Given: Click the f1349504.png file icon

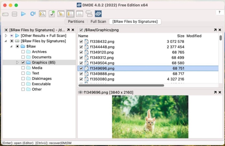Looking at the screenshot, I should click(86, 63).
